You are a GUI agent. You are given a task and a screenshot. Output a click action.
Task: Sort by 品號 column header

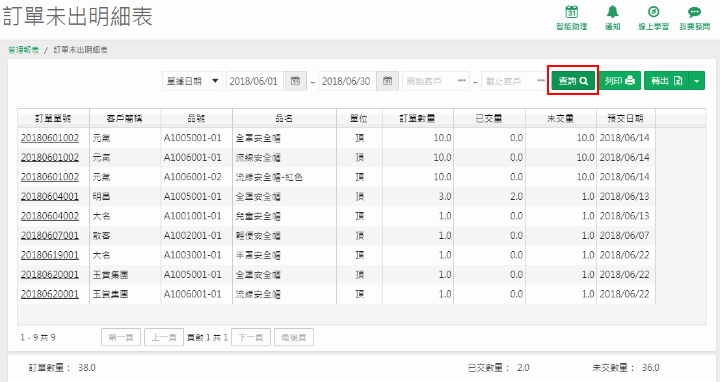point(196,118)
